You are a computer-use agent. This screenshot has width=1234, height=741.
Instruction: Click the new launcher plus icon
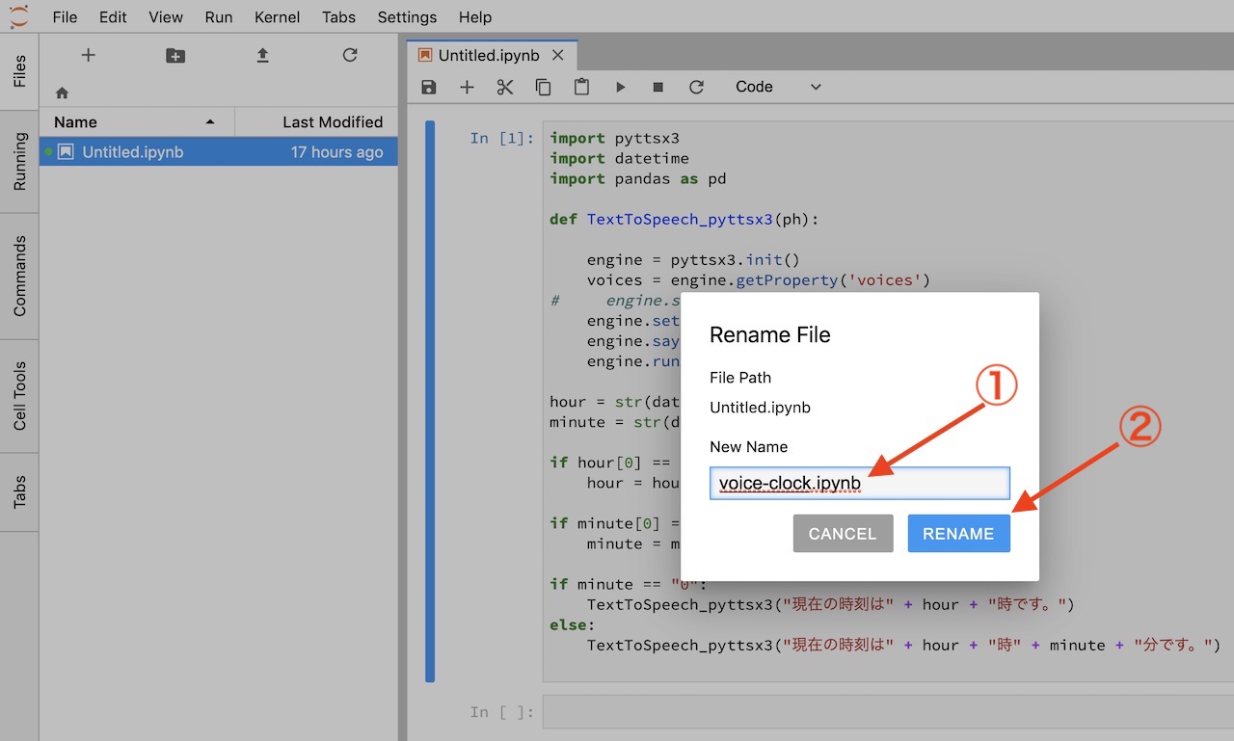[x=88, y=56]
